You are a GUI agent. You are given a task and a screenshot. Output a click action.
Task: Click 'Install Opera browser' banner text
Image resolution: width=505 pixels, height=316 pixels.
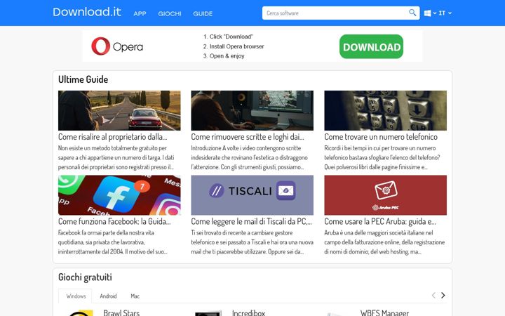(237, 46)
